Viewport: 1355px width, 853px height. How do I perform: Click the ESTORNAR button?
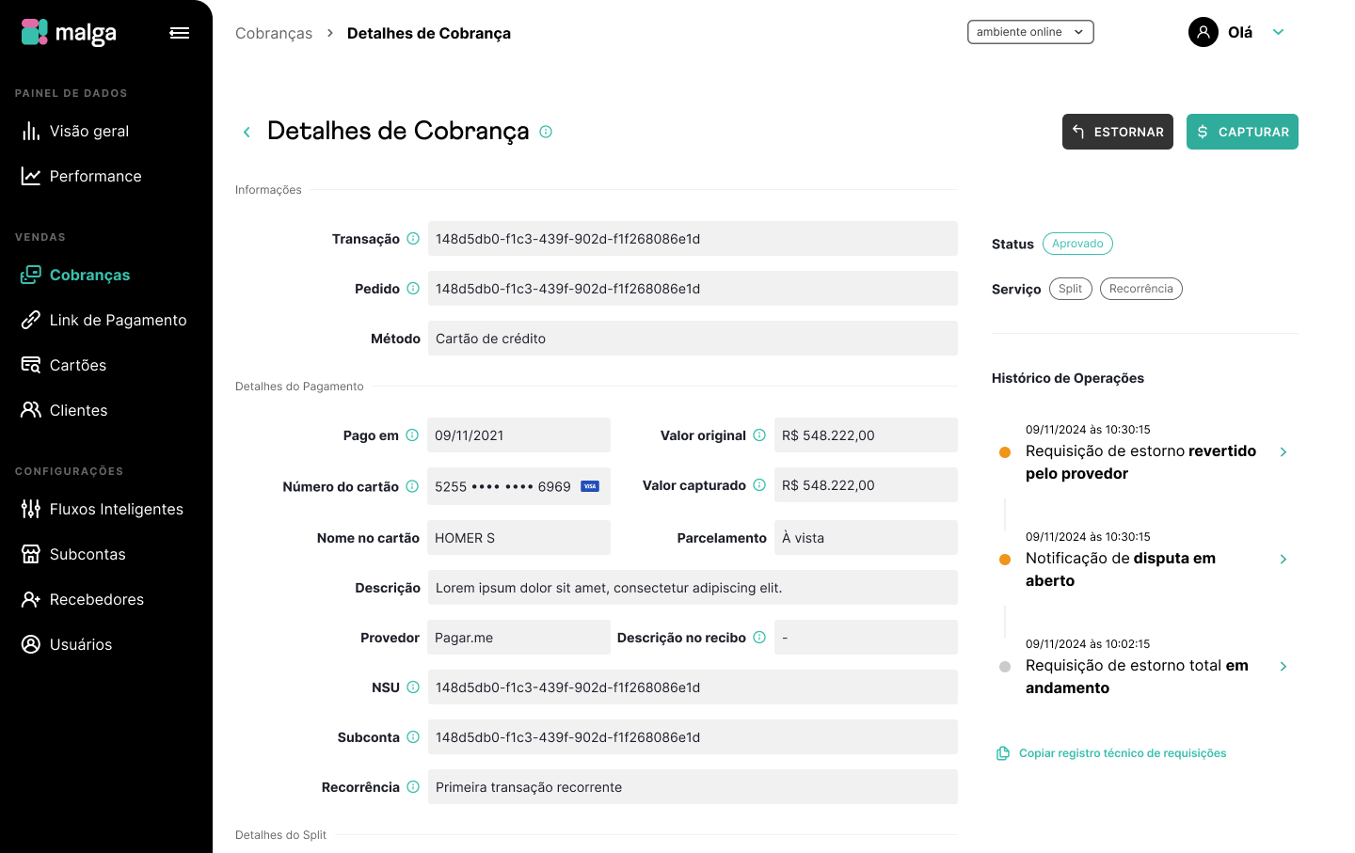[x=1118, y=132]
